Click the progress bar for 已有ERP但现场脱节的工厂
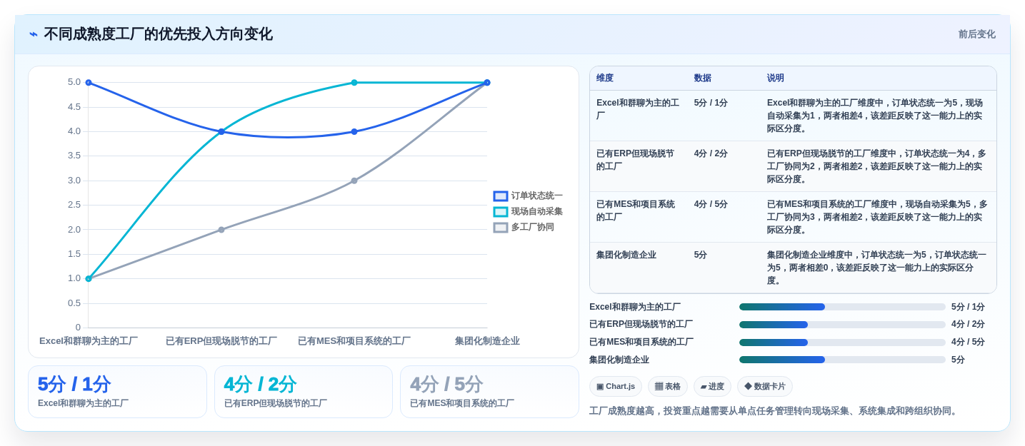The image size is (1025, 446). pyautogui.click(x=842, y=325)
